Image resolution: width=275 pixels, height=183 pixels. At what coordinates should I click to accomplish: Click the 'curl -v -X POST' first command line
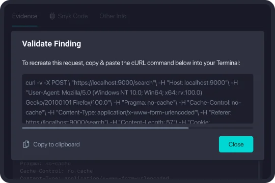[132, 83]
